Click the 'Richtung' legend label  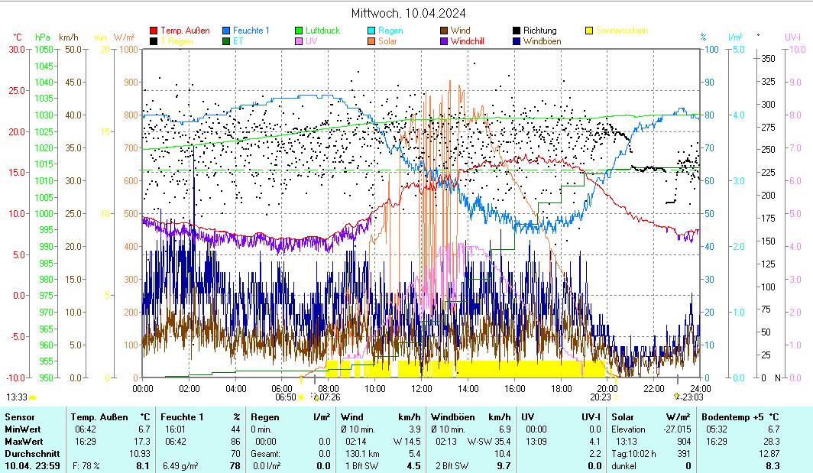point(539,31)
